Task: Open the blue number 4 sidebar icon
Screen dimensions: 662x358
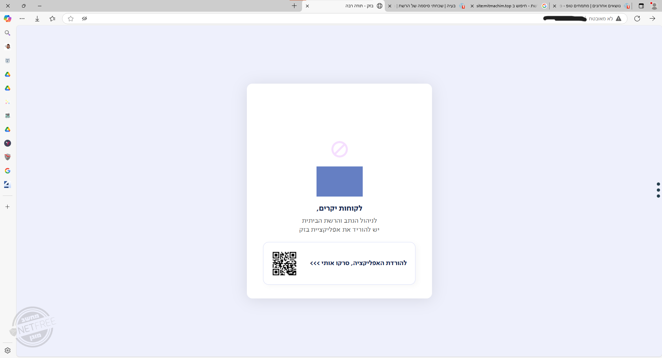Action: click(8, 185)
